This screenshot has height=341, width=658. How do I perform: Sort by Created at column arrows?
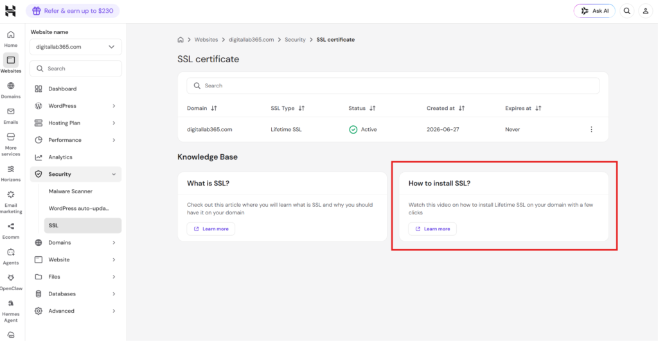click(x=461, y=109)
